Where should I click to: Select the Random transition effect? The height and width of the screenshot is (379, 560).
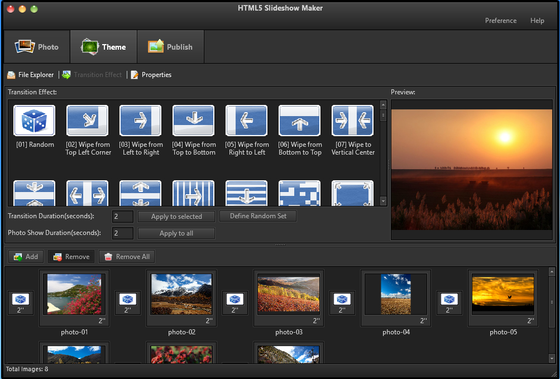tap(34, 121)
